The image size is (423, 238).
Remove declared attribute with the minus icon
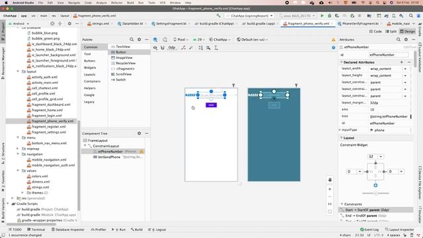tap(409, 62)
